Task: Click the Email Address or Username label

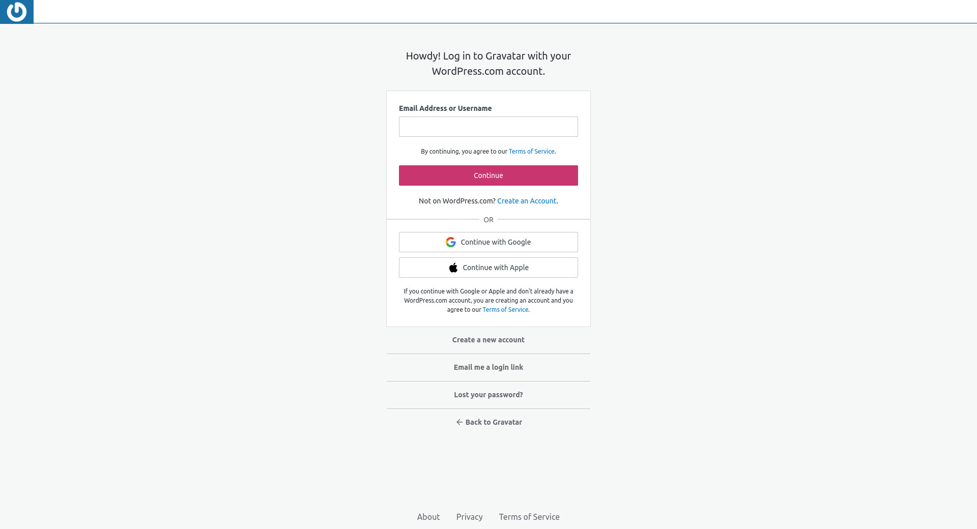Action: pos(445,108)
